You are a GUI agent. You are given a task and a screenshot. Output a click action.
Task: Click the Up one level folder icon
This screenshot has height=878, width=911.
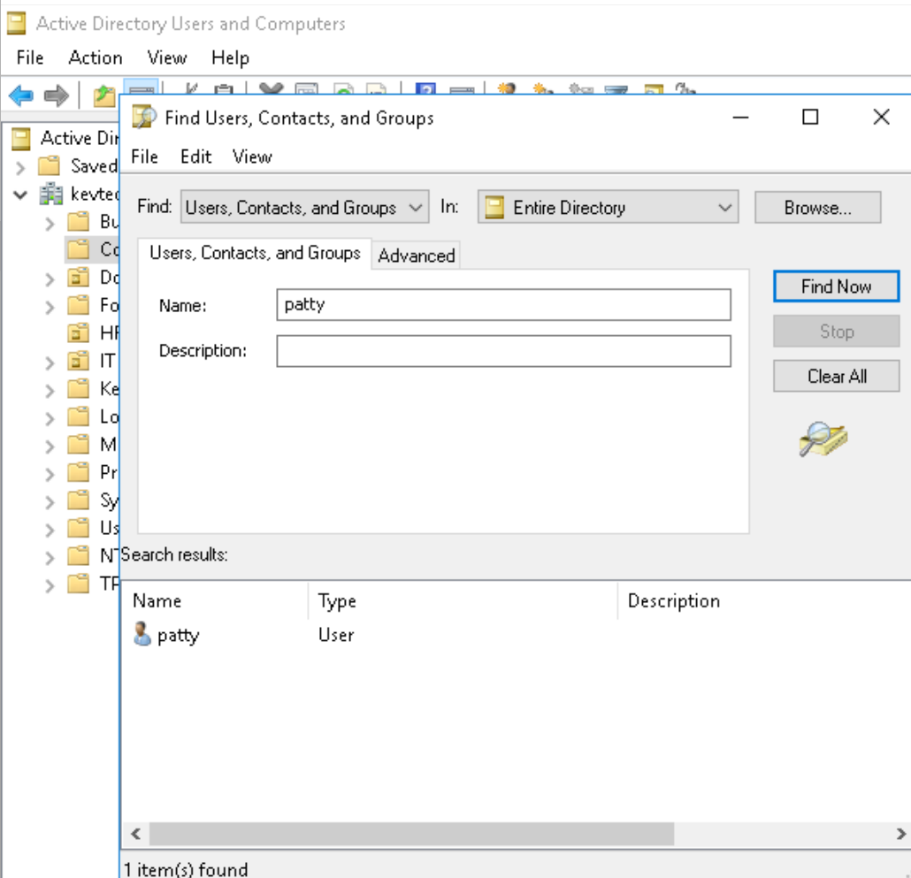(104, 95)
